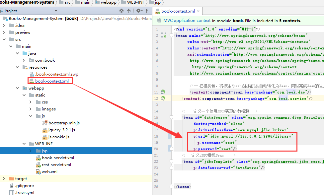Click component-scan gutter icon on line 11
The image size is (324, 195).
163,92
